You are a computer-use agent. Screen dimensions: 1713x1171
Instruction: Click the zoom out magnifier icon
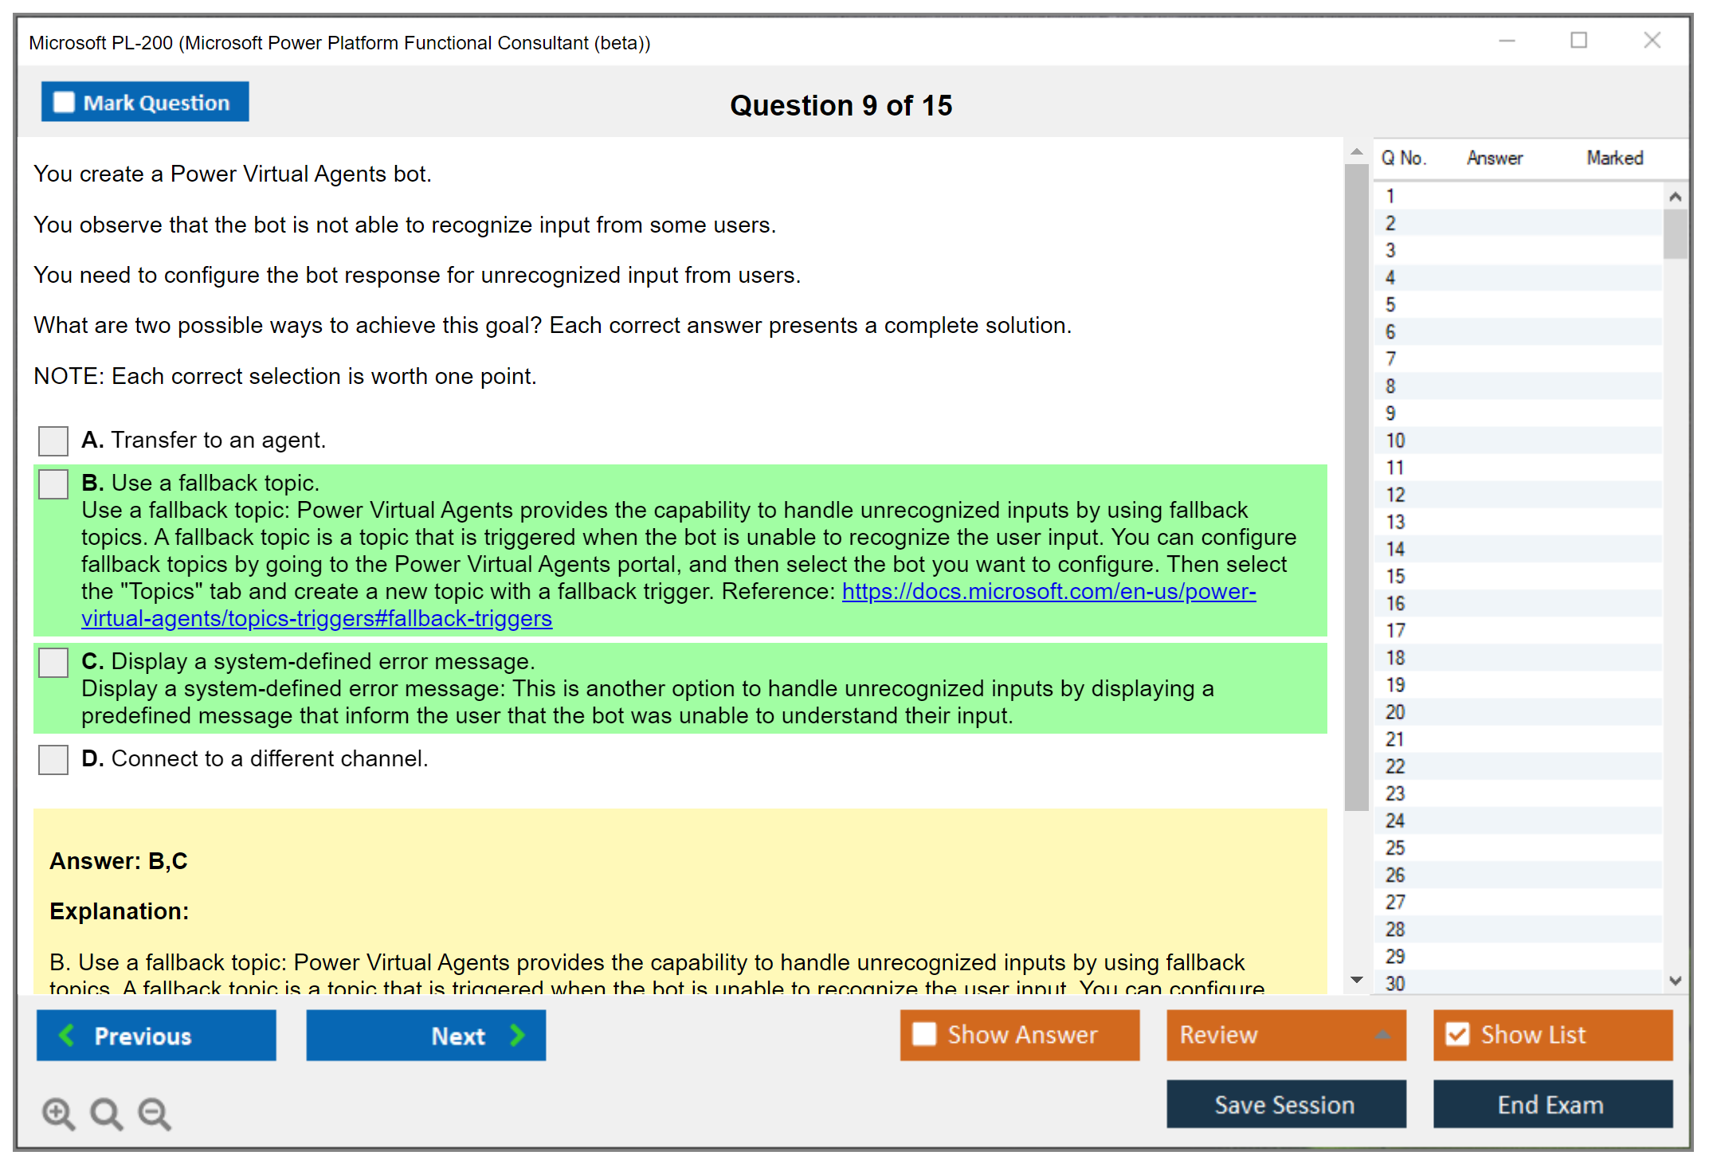pyautogui.click(x=154, y=1113)
